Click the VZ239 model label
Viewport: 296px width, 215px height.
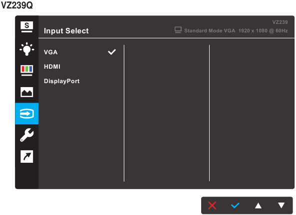[280, 22]
